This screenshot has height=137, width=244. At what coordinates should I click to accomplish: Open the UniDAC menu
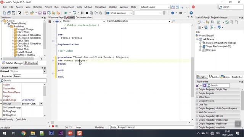[113, 7]
